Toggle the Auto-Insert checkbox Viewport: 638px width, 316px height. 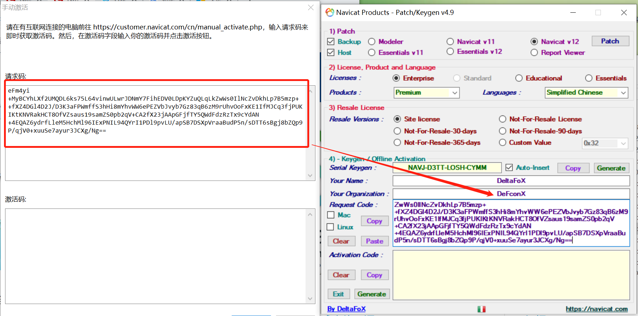click(x=509, y=167)
